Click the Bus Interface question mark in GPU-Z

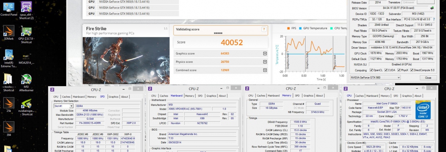coord(434,19)
